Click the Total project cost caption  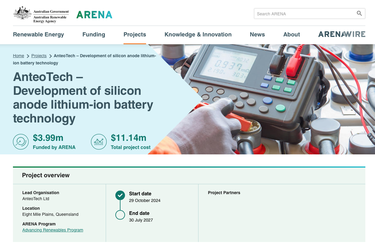coord(131,147)
